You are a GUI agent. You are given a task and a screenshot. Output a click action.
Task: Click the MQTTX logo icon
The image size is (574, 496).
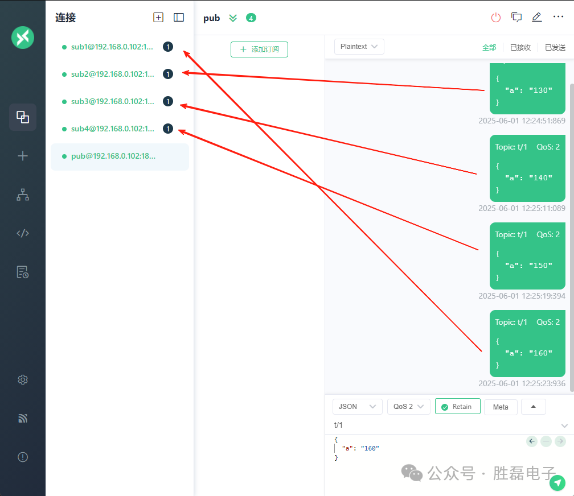click(x=23, y=38)
